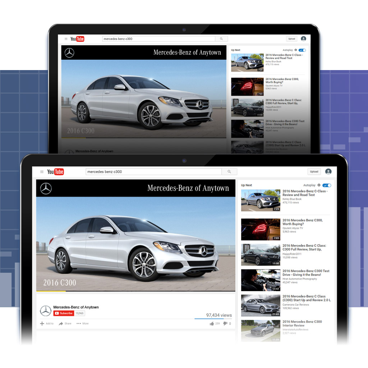Open the hamburger menu on the front laptop
Screen dimensions: 368x368
[42, 172]
